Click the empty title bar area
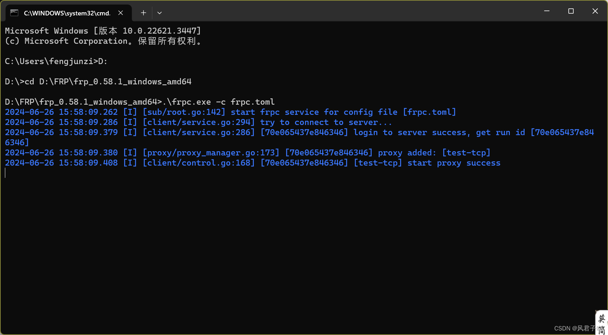The height and width of the screenshot is (335, 608). point(351,13)
